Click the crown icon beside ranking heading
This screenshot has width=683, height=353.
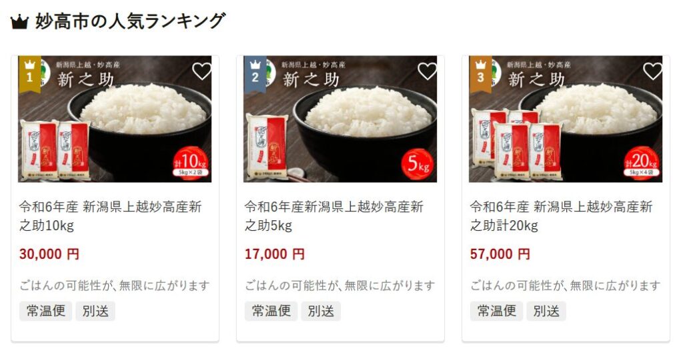click(19, 22)
